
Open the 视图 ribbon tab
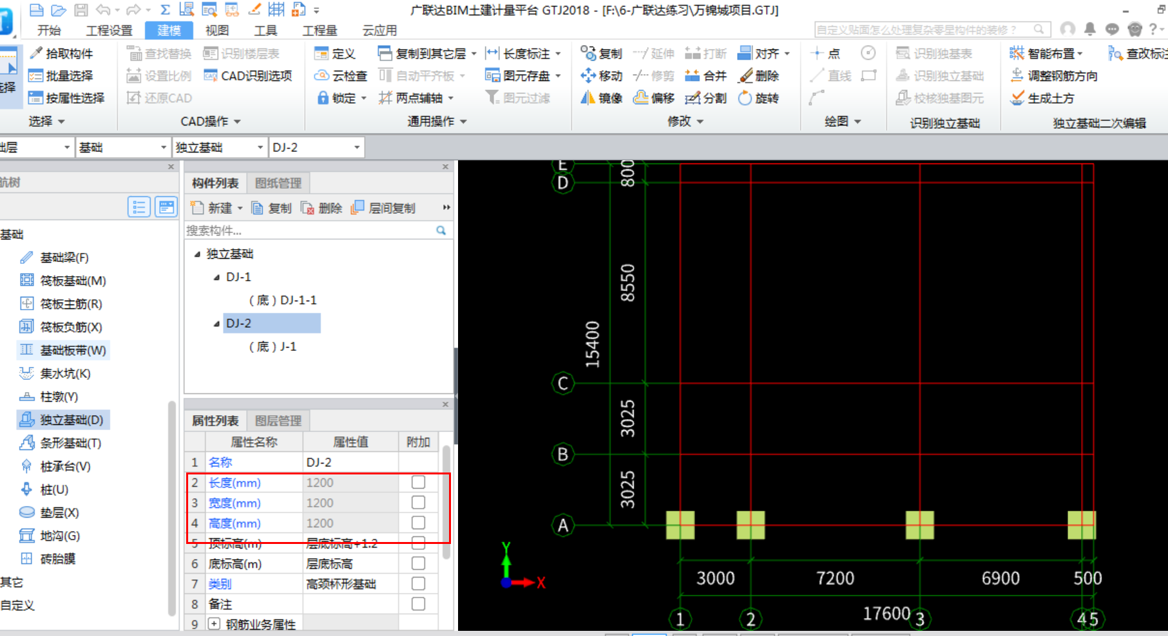217,30
